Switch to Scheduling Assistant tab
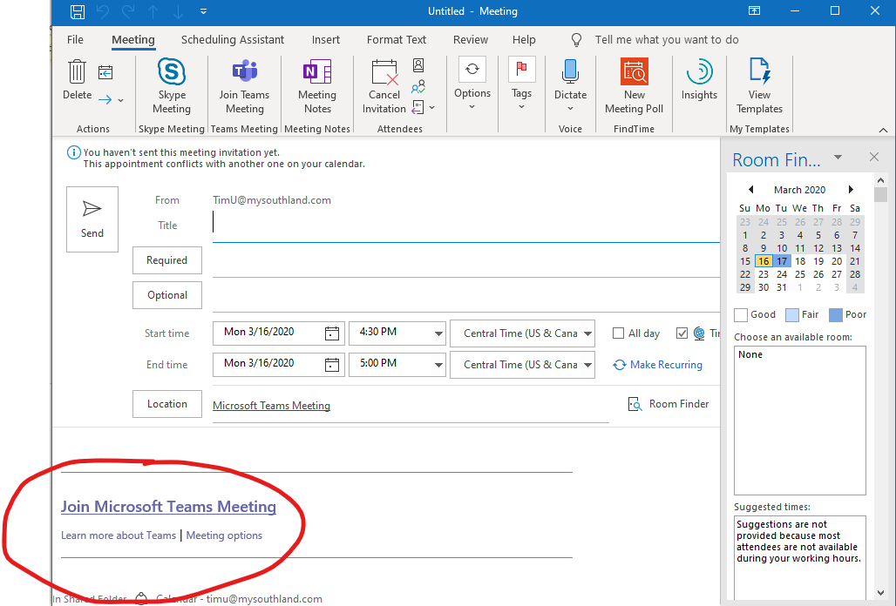 click(x=233, y=39)
